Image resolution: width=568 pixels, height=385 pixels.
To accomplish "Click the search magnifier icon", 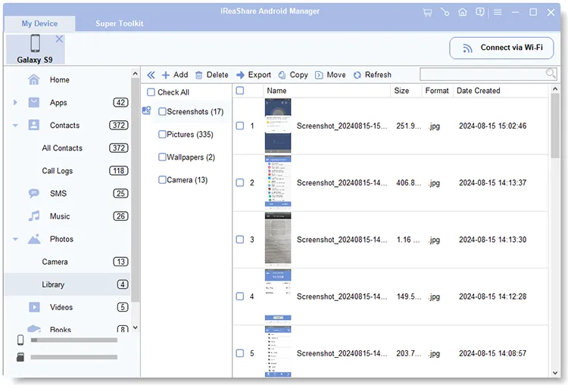I will (551, 73).
